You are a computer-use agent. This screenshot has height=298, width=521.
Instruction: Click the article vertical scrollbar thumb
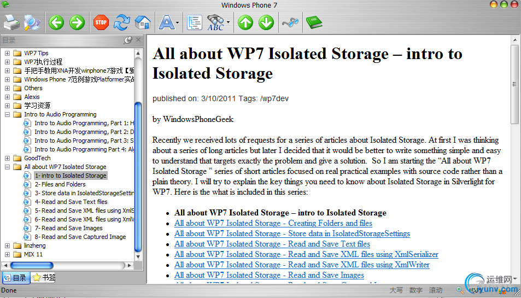514,84
